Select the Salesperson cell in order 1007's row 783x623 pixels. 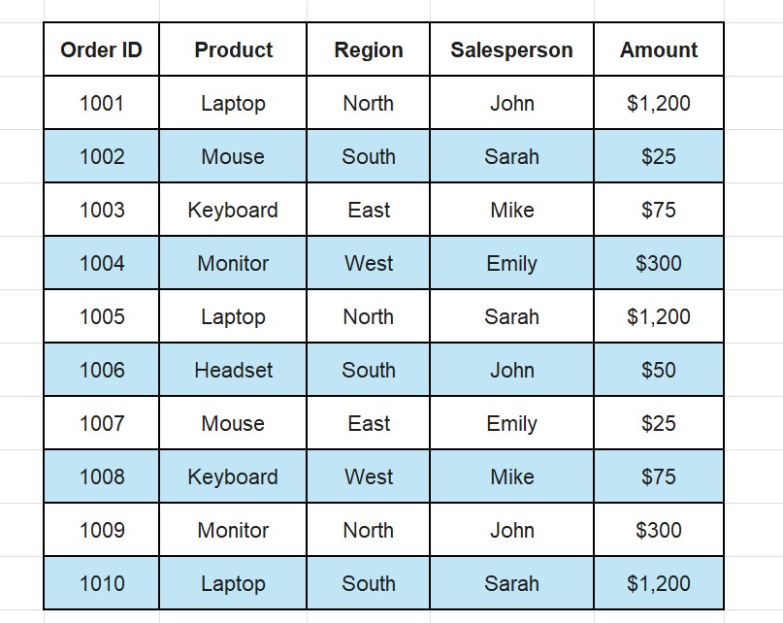(511, 424)
